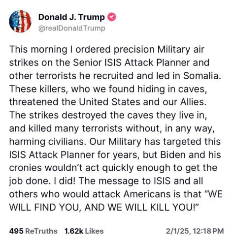Visit the @realDonaldTrump handle link
Image resolution: width=233 pixels, height=246 pixels.
point(71,29)
